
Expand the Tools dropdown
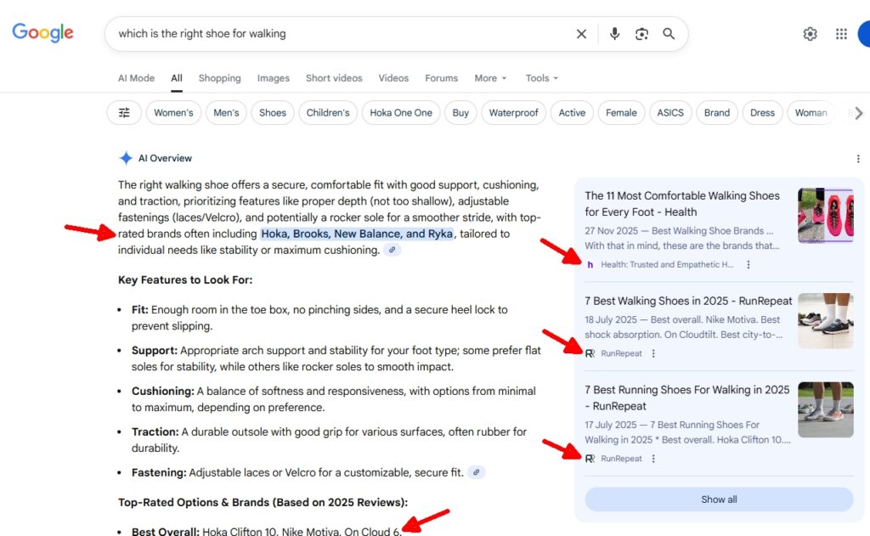[541, 78]
